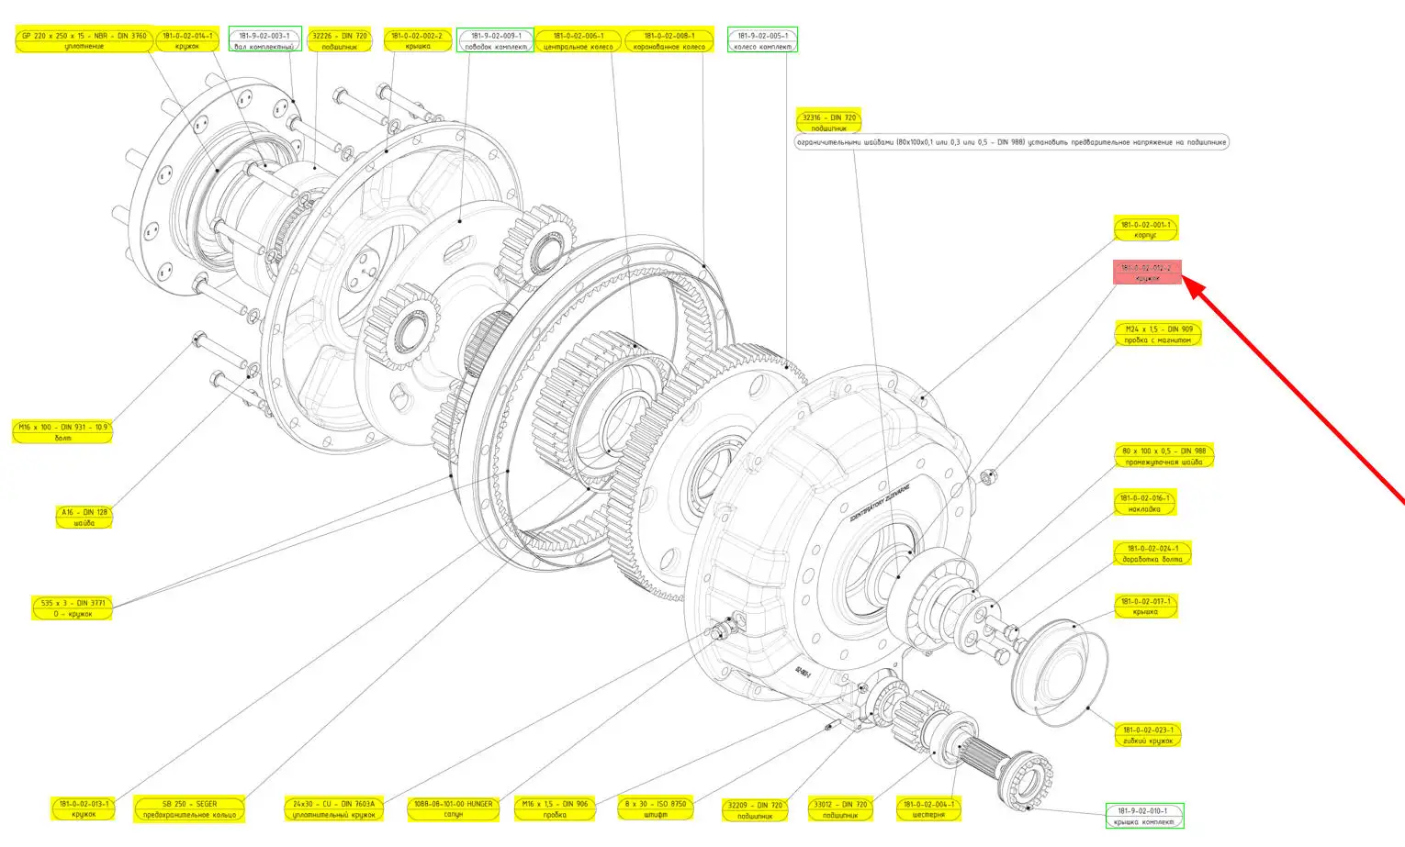
Task: Select the 1088-08-101-00 HUNGER label
Action: coord(453,808)
